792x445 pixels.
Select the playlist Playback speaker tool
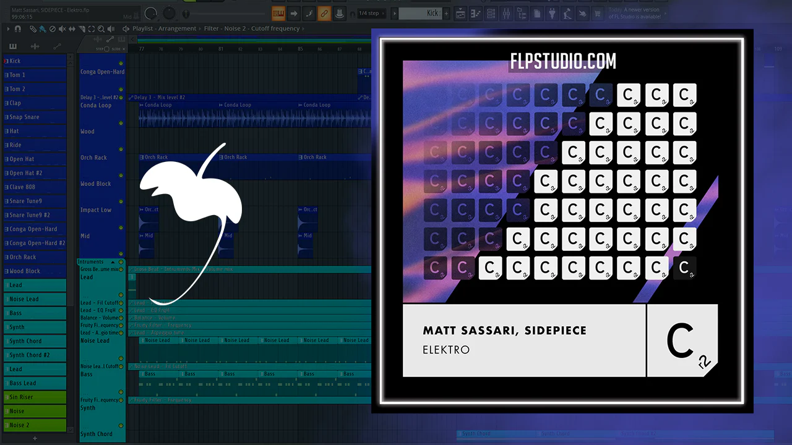tap(111, 28)
